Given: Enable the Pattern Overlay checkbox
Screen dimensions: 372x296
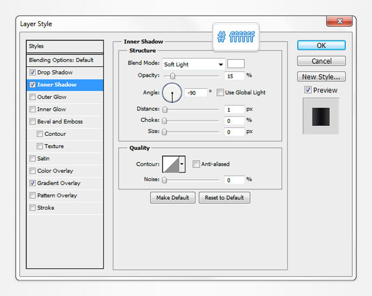Looking at the screenshot, I should tap(32, 195).
